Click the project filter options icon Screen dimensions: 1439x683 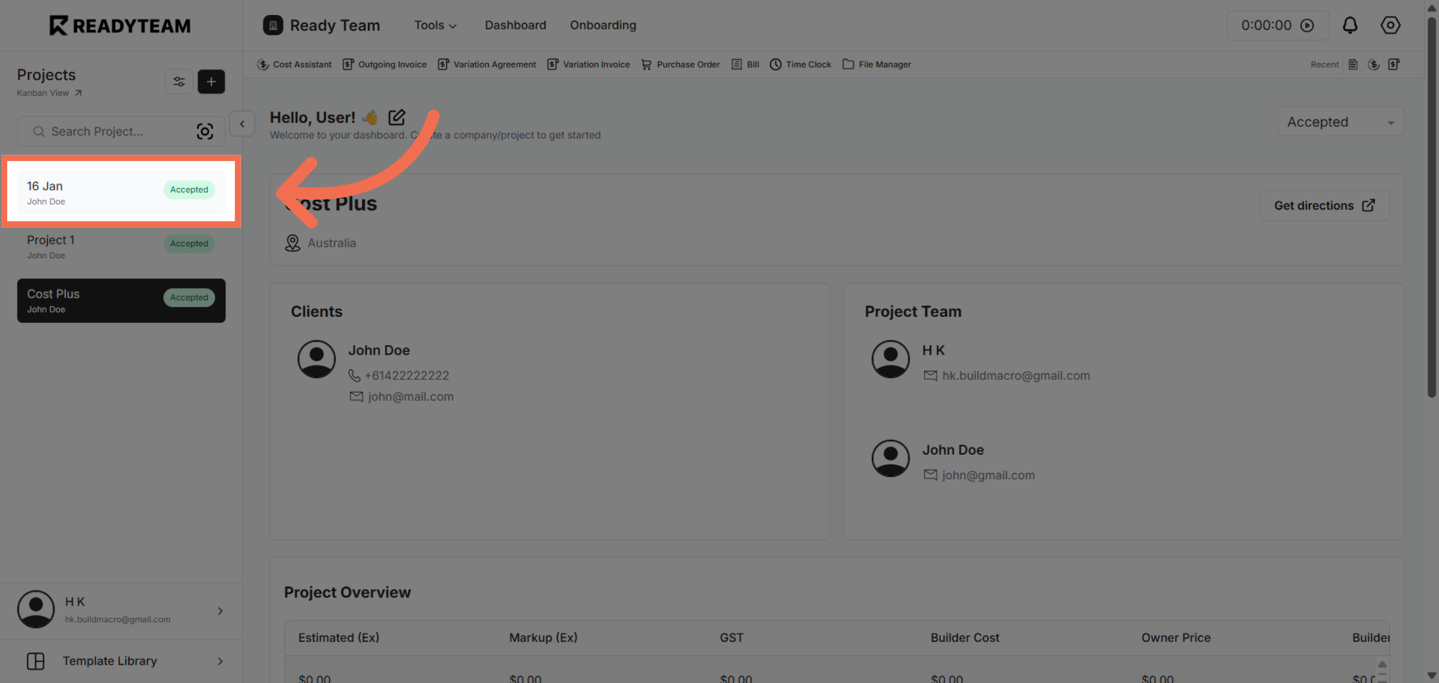(x=179, y=81)
